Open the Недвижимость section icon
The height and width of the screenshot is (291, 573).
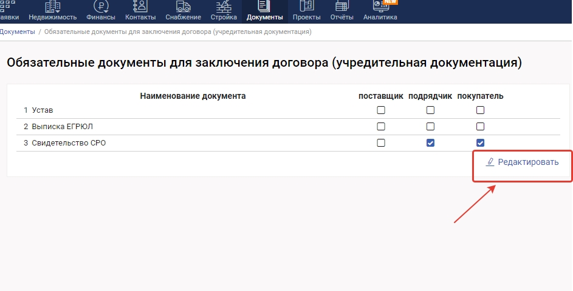(53, 6)
